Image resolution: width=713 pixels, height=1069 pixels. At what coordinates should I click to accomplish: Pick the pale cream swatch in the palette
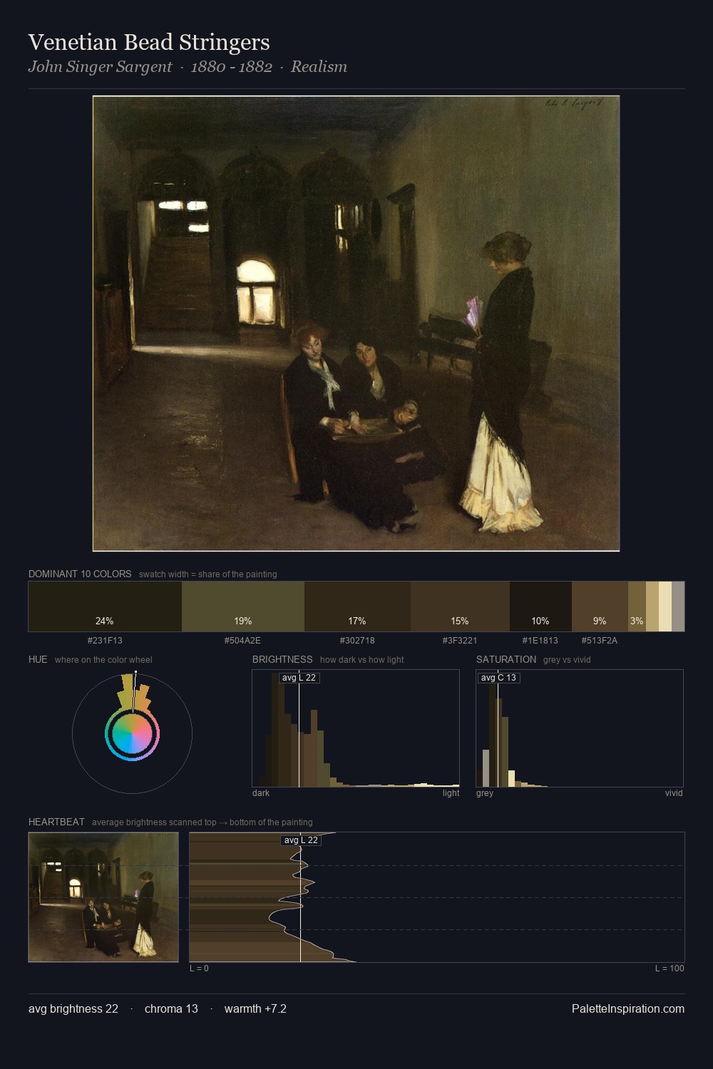tap(665, 606)
